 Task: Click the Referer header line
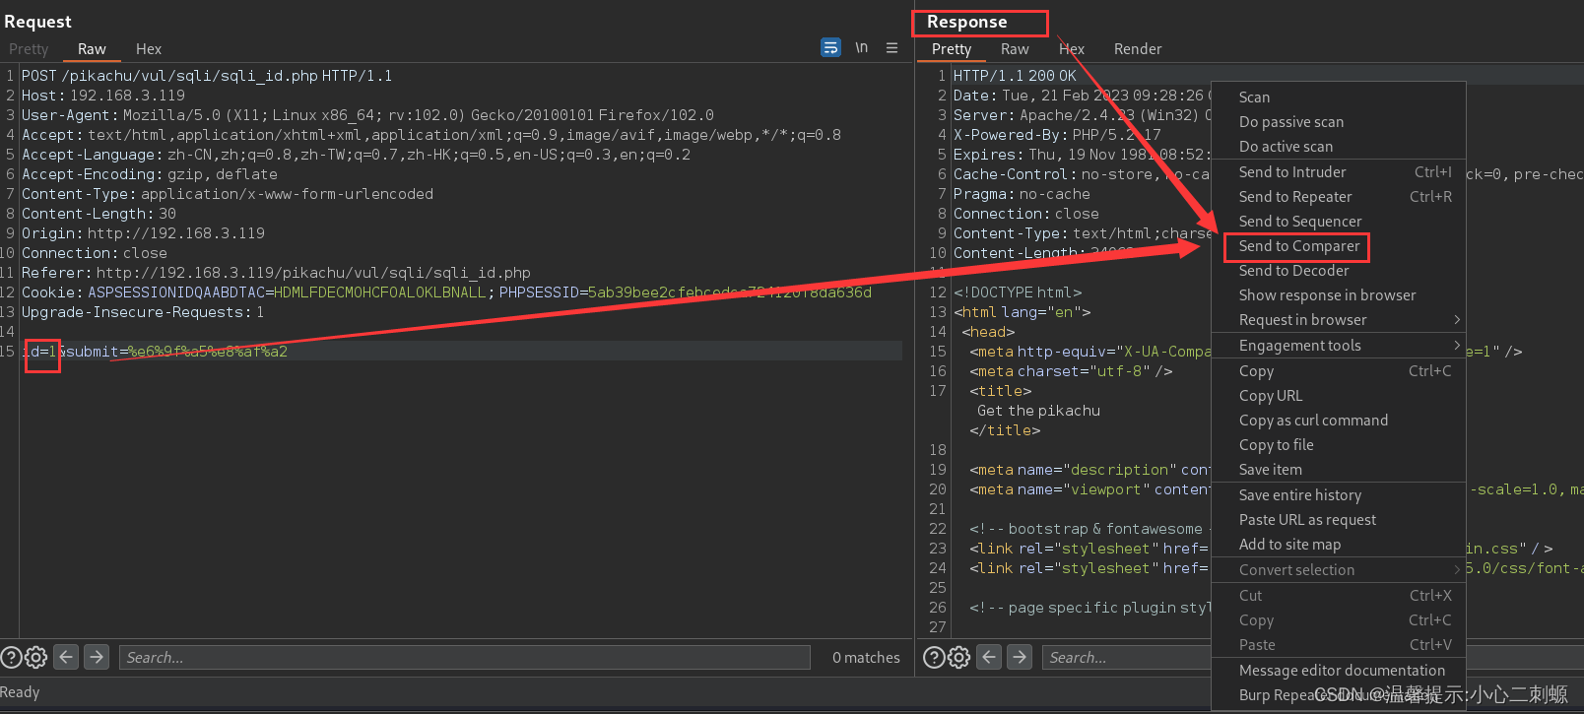coord(276,273)
